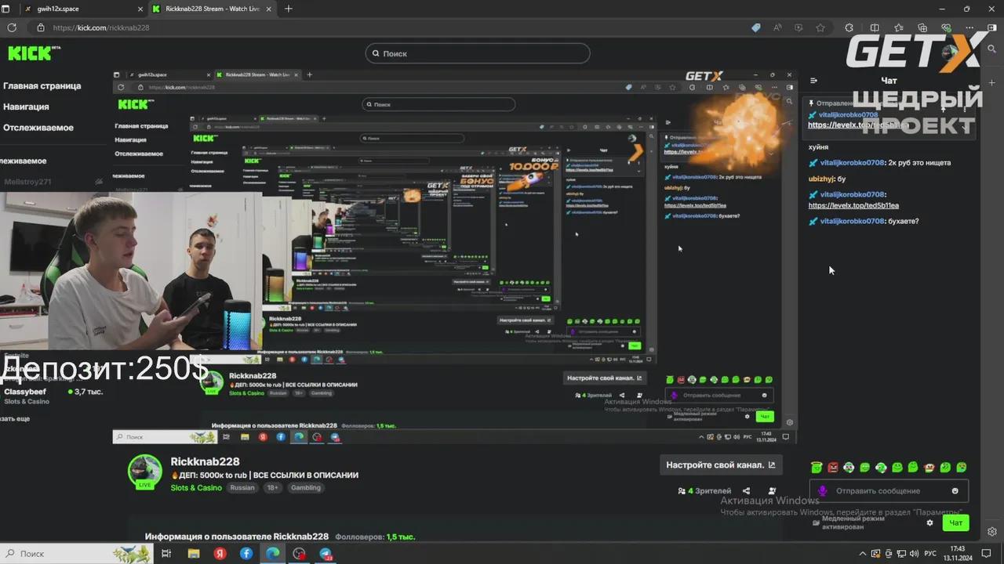Add page to favorites with star icon
This screenshot has width=1004, height=564.
coord(820,27)
